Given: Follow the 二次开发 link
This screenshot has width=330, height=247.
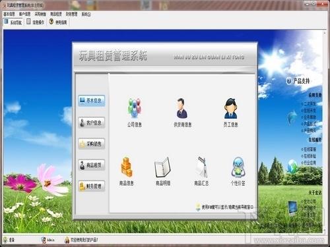Looking at the screenshot, I should 309,103.
